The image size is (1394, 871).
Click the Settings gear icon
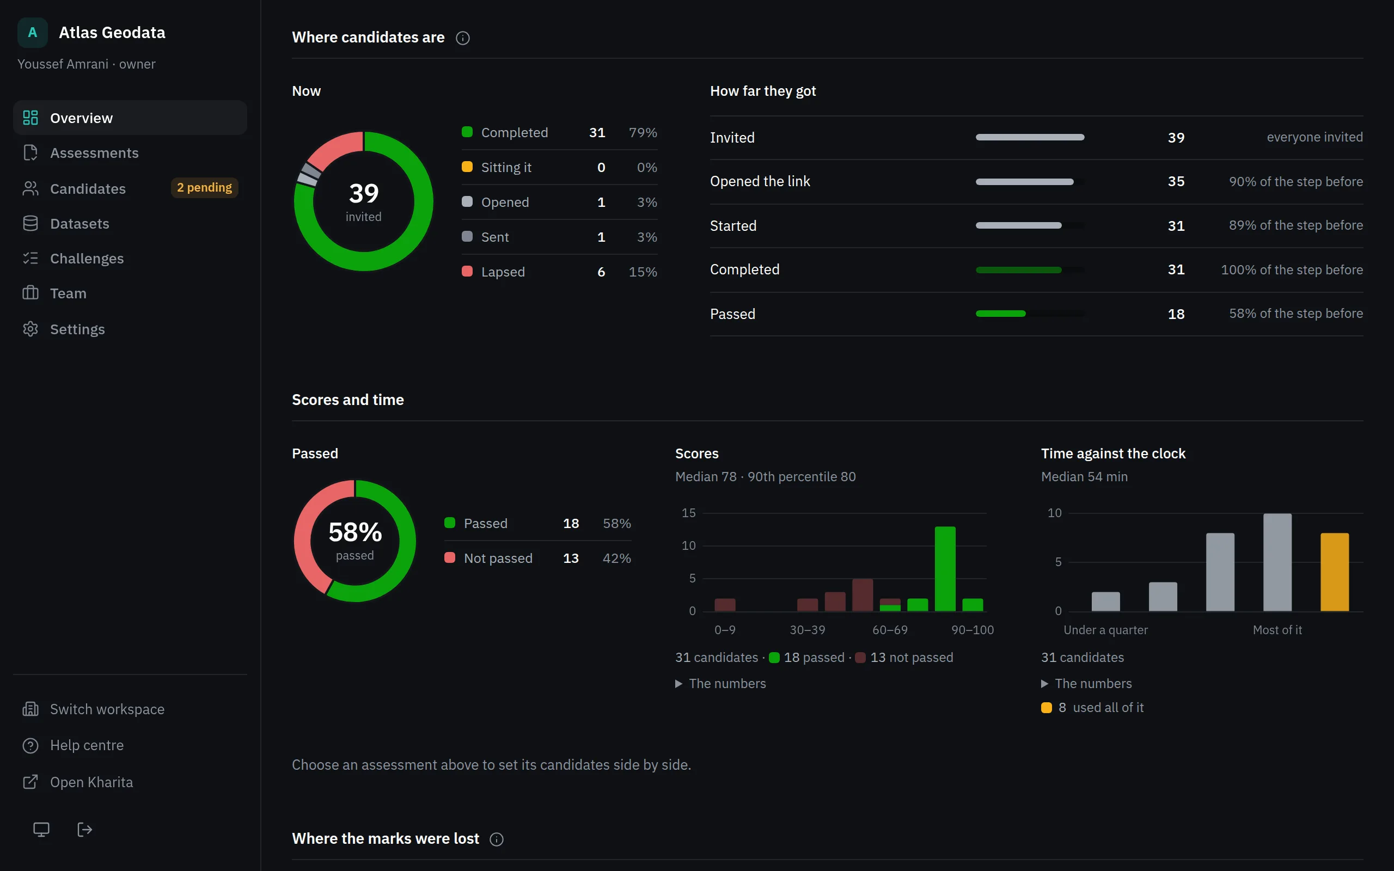(30, 329)
